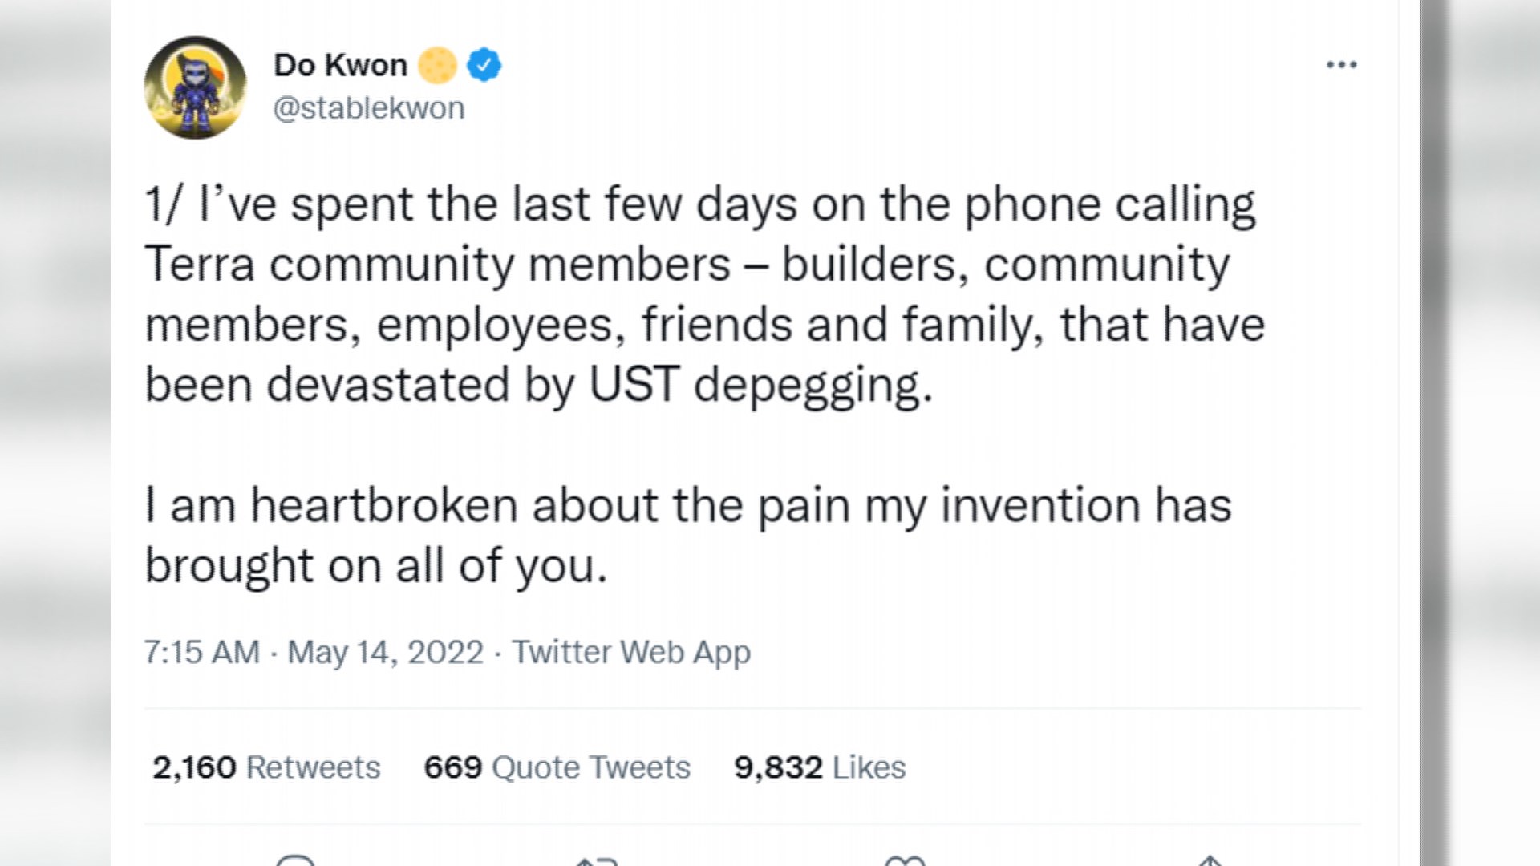Click the reply speech bubble icon
This screenshot has width=1540, height=866.
(x=295, y=860)
